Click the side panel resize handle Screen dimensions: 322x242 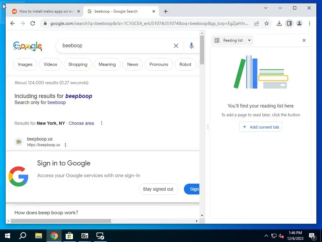[208, 127]
